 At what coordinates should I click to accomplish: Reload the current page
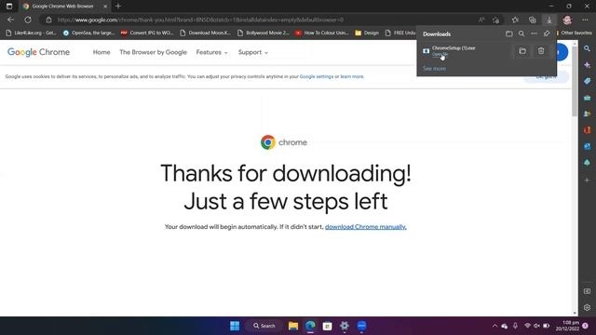28,20
